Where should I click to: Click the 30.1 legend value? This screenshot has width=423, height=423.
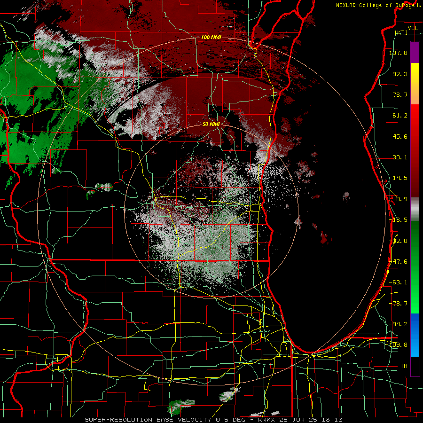pyautogui.click(x=400, y=157)
